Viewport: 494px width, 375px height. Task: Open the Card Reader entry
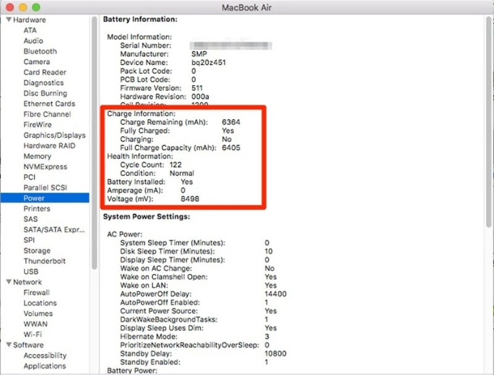click(45, 72)
